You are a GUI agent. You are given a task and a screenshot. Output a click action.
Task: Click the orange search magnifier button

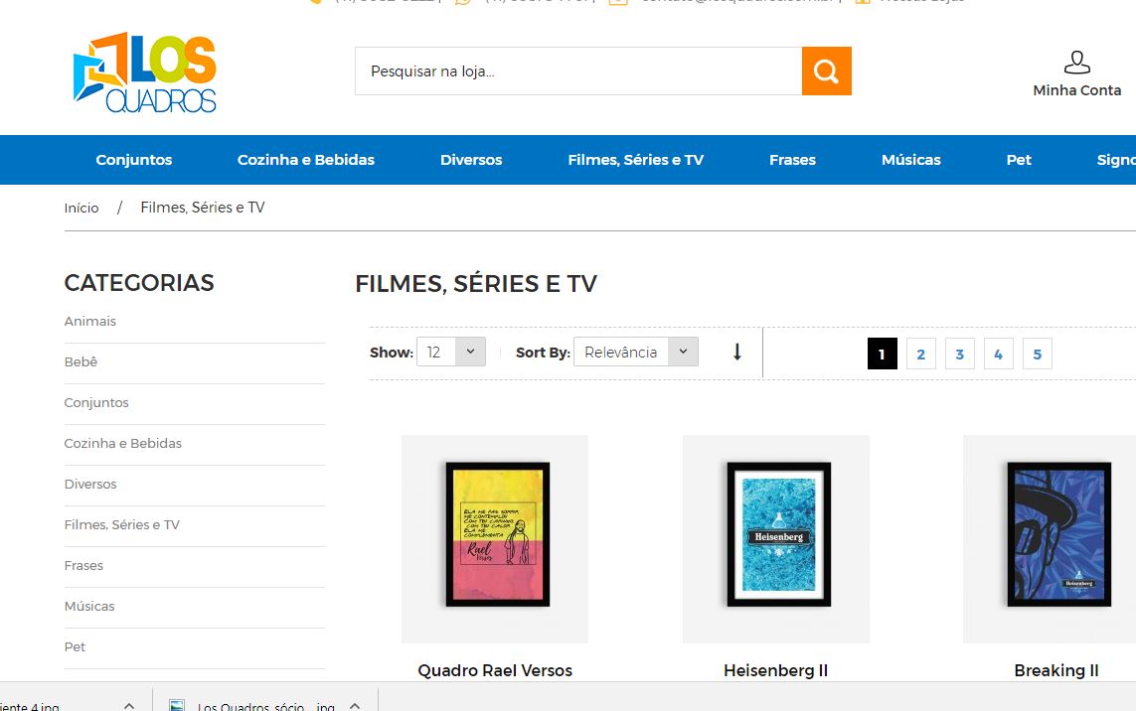826,71
